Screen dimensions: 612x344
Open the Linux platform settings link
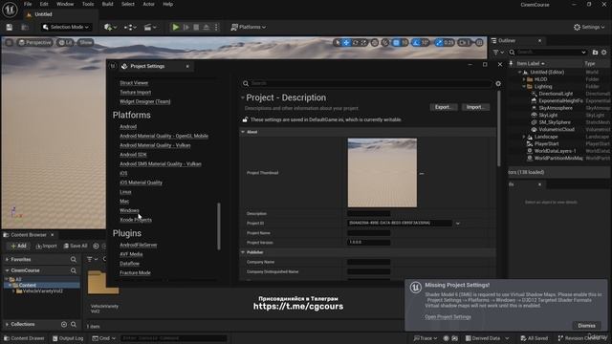[125, 192]
